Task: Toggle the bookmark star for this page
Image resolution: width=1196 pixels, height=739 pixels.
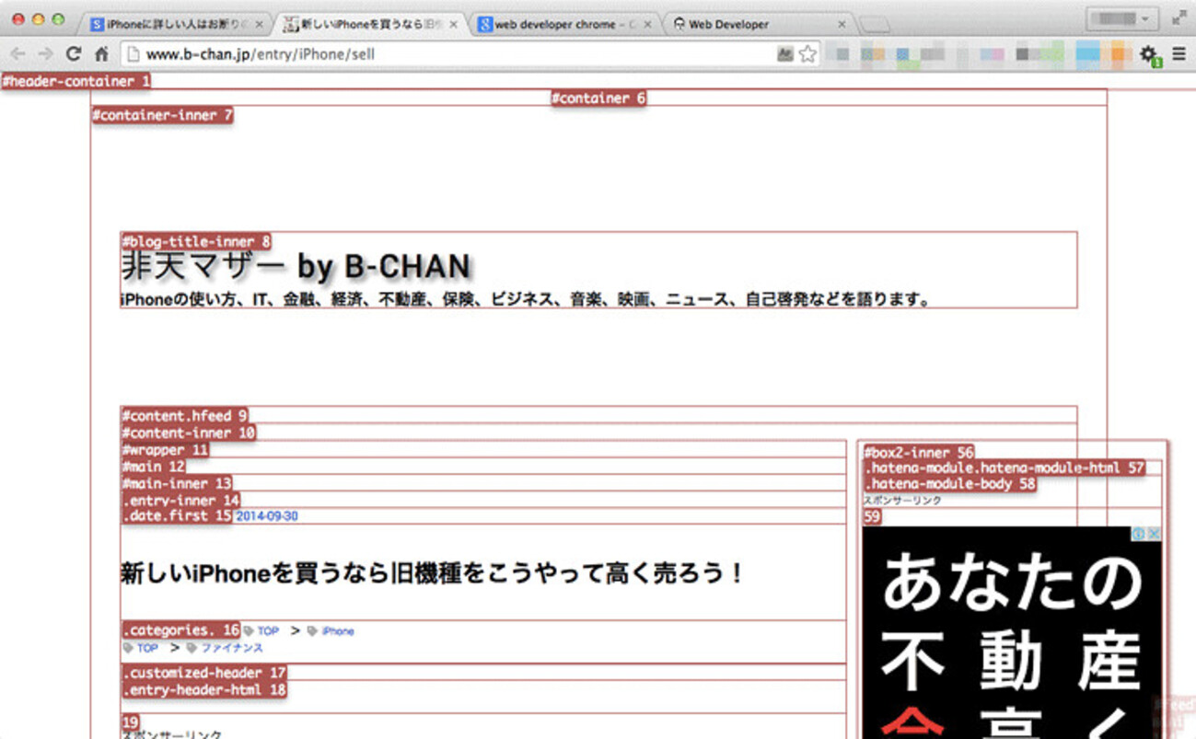Action: pos(807,53)
